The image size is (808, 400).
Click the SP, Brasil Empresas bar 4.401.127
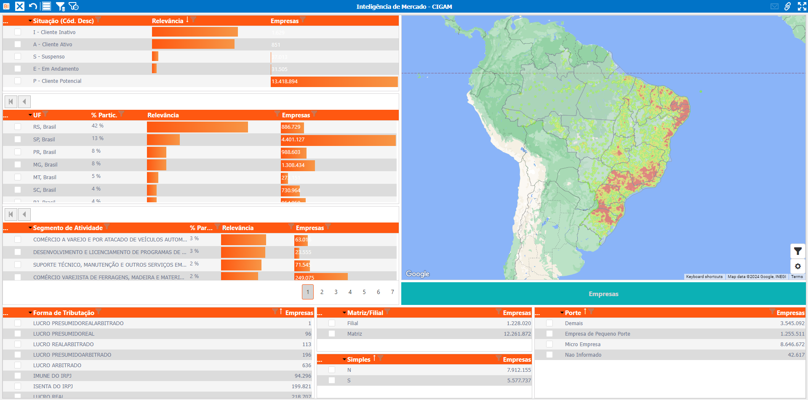(339, 140)
